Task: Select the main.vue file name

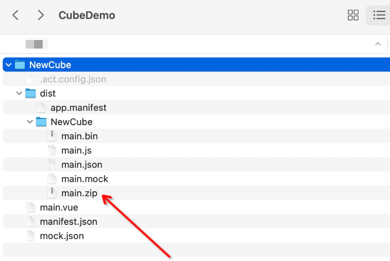Action: click(x=59, y=208)
